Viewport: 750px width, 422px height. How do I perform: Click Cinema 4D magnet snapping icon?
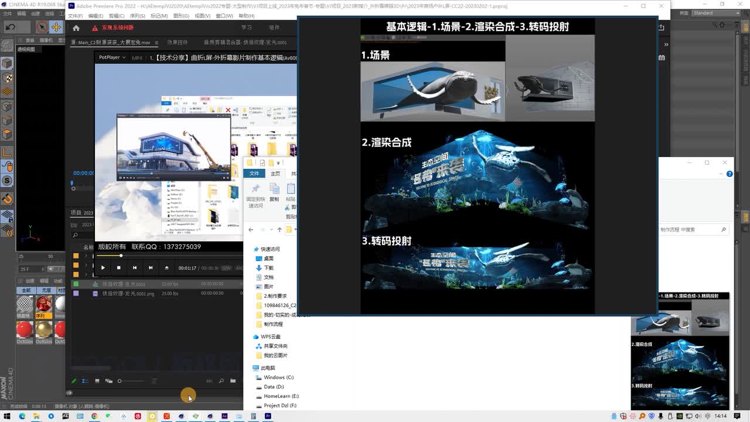pos(7,199)
